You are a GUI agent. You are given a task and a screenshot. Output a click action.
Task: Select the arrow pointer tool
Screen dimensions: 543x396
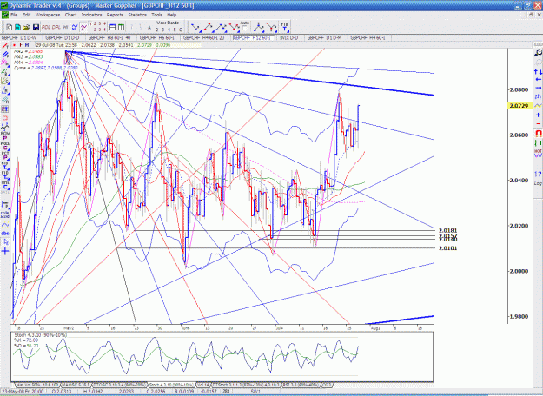[5, 242]
